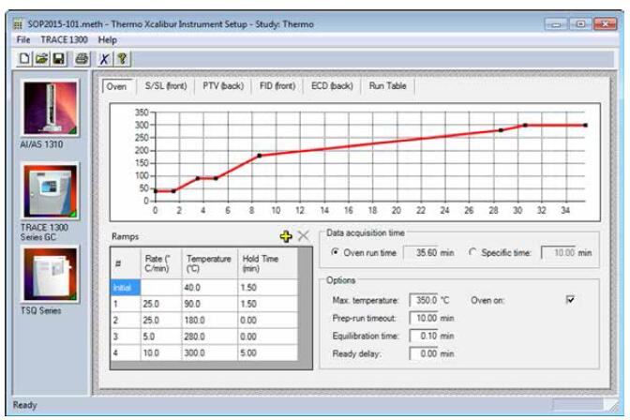The image size is (630, 420).
Task: Open the TRACE 1300 menu
Action: pos(65,40)
